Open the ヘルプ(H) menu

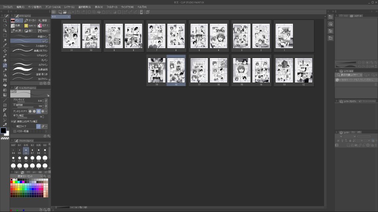(x=142, y=7)
